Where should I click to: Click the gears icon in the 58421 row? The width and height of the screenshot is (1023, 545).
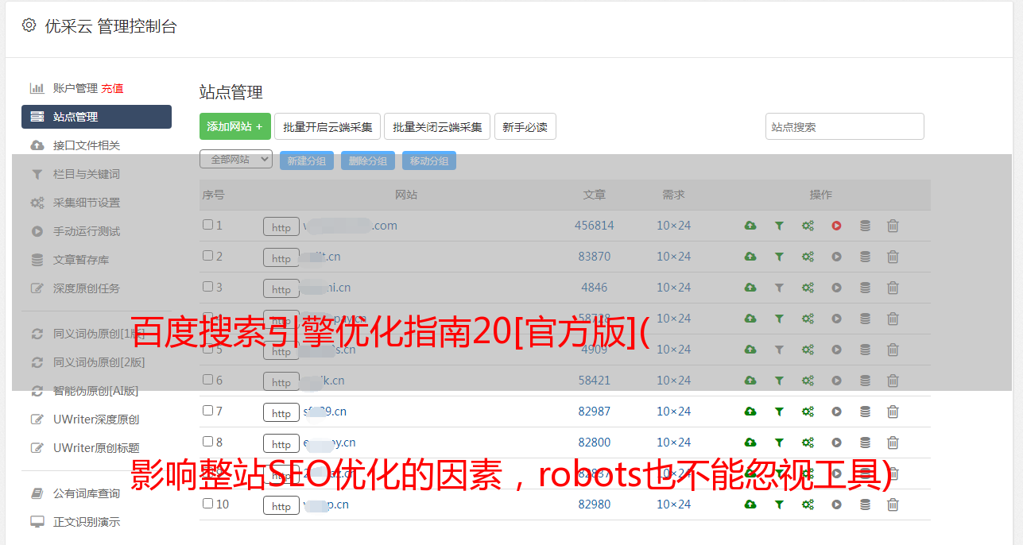pyautogui.click(x=808, y=381)
